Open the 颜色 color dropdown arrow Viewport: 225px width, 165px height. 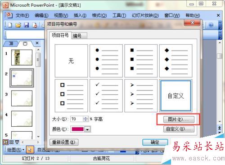click(87, 129)
